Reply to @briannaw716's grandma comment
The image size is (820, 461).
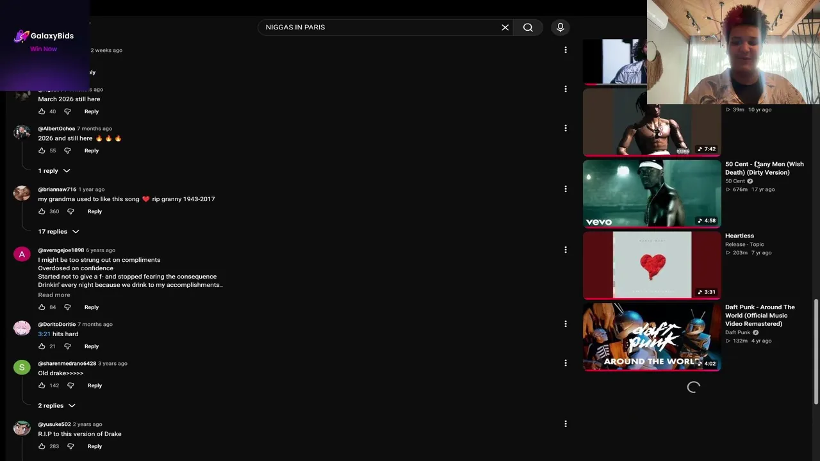click(x=95, y=211)
